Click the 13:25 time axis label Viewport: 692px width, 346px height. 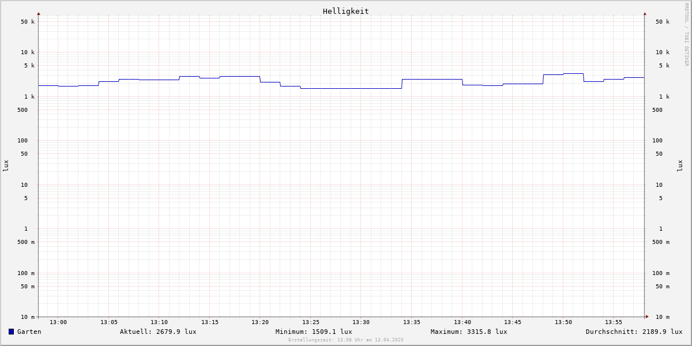pos(311,322)
